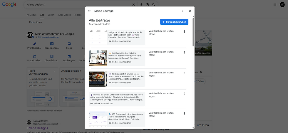
Task: Click the Rezensionen filter chip
Action: click(36, 22)
